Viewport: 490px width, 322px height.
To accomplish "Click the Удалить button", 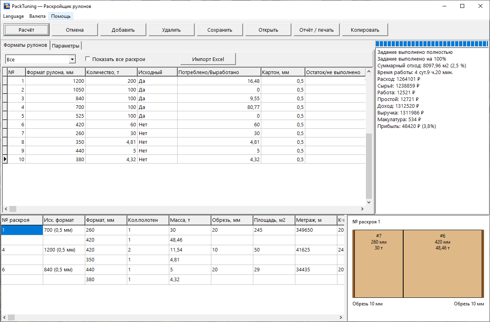I will click(x=171, y=30).
